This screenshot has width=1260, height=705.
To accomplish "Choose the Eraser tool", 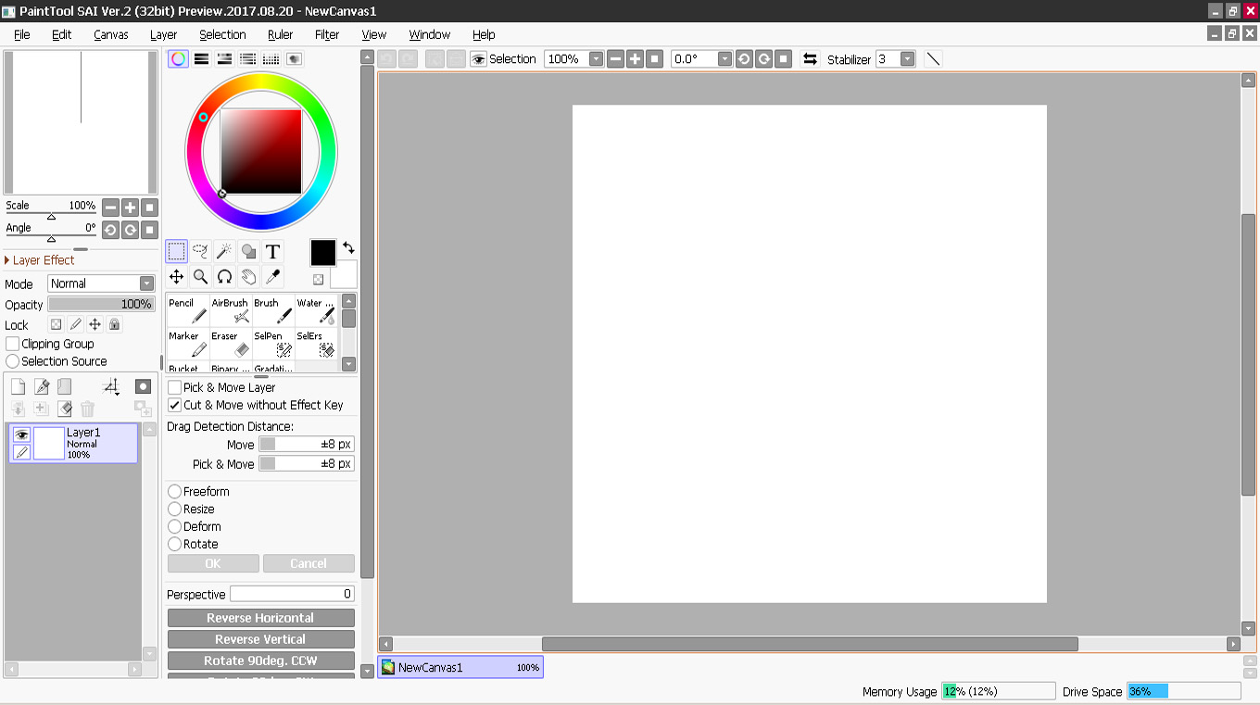I will pos(231,344).
